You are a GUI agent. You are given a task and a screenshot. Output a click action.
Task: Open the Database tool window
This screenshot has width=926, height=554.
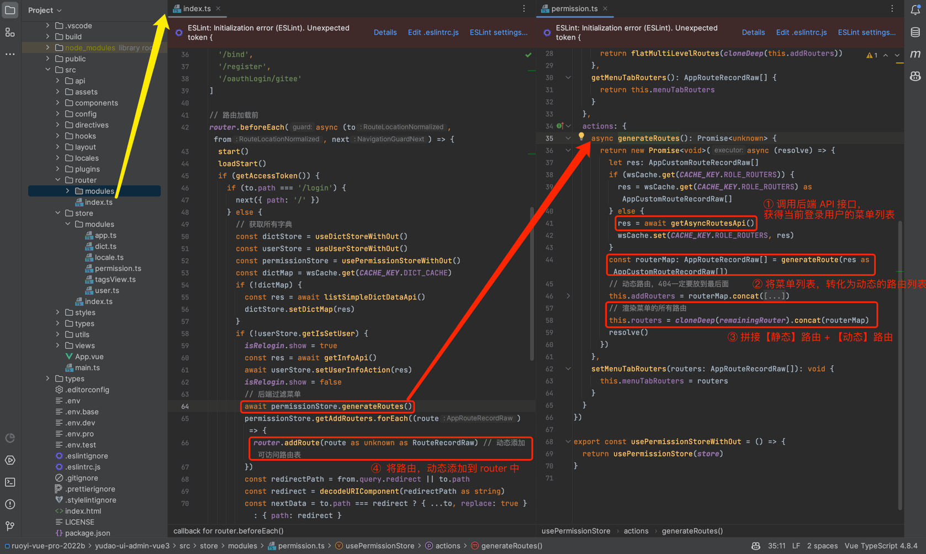[915, 32]
